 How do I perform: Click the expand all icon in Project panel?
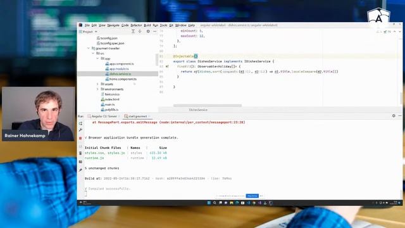pos(133,31)
